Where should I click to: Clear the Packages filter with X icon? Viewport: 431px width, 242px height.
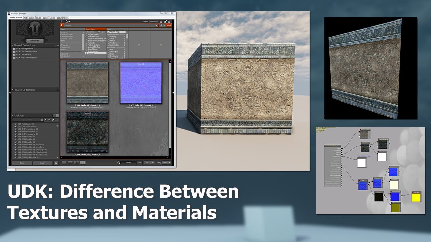[42, 120]
